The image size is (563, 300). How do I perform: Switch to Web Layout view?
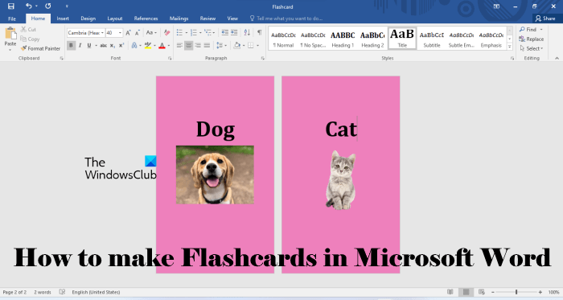(x=482, y=292)
